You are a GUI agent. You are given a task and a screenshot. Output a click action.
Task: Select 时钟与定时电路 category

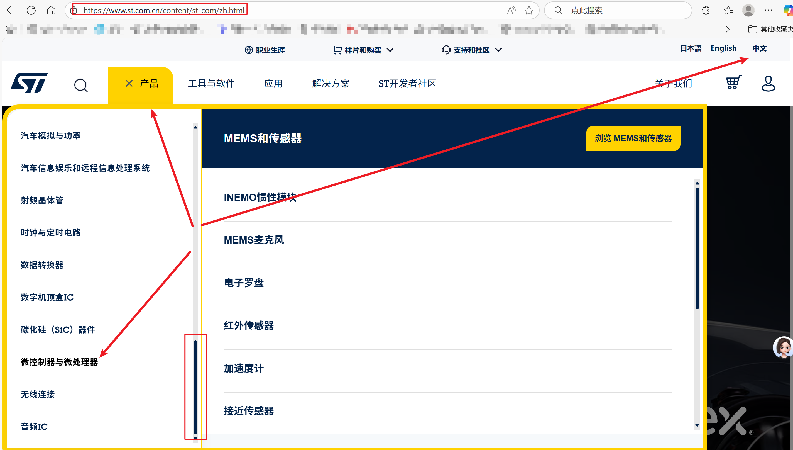coord(51,232)
